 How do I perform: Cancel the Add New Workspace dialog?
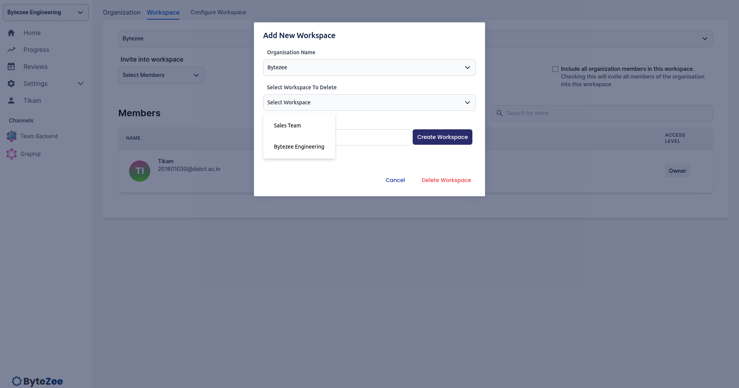[395, 180]
